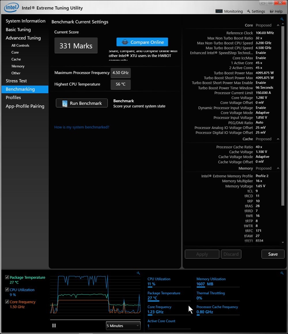Open the Monitoring view icon
The width and height of the screenshot is (288, 334).
pos(219,11)
